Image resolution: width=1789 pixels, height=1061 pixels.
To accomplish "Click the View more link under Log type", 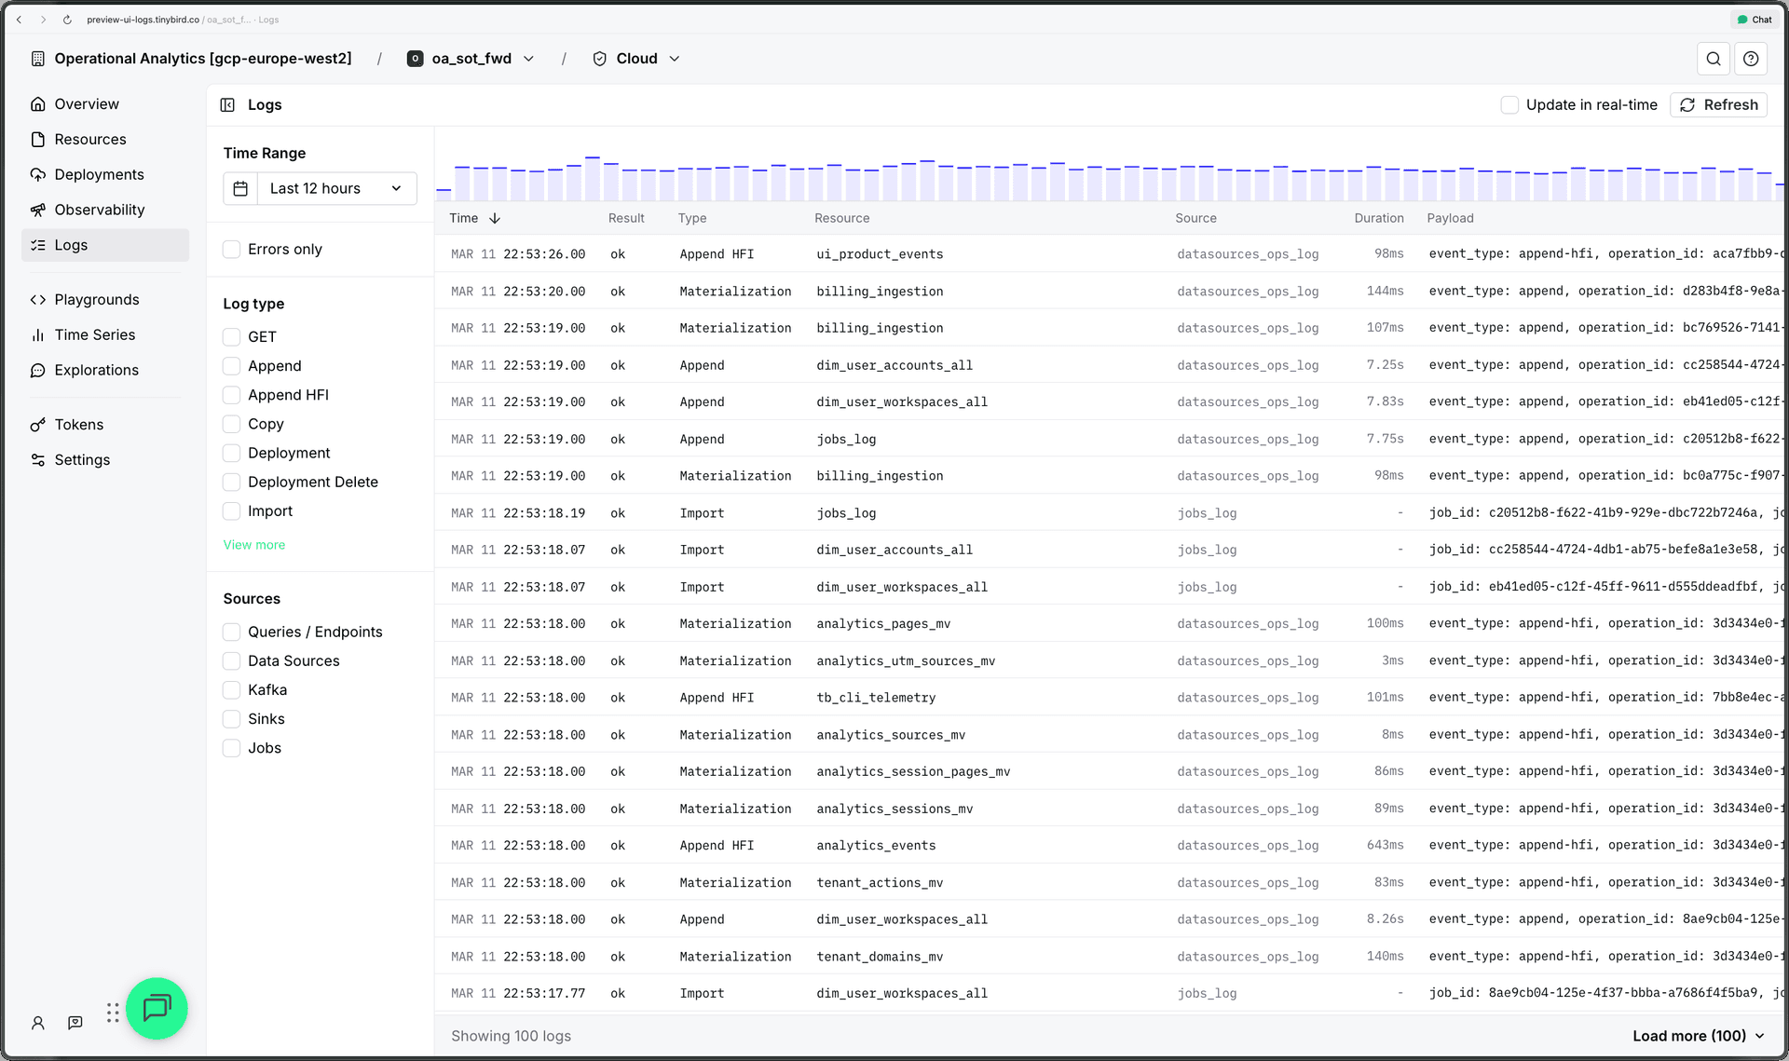I will (253, 544).
